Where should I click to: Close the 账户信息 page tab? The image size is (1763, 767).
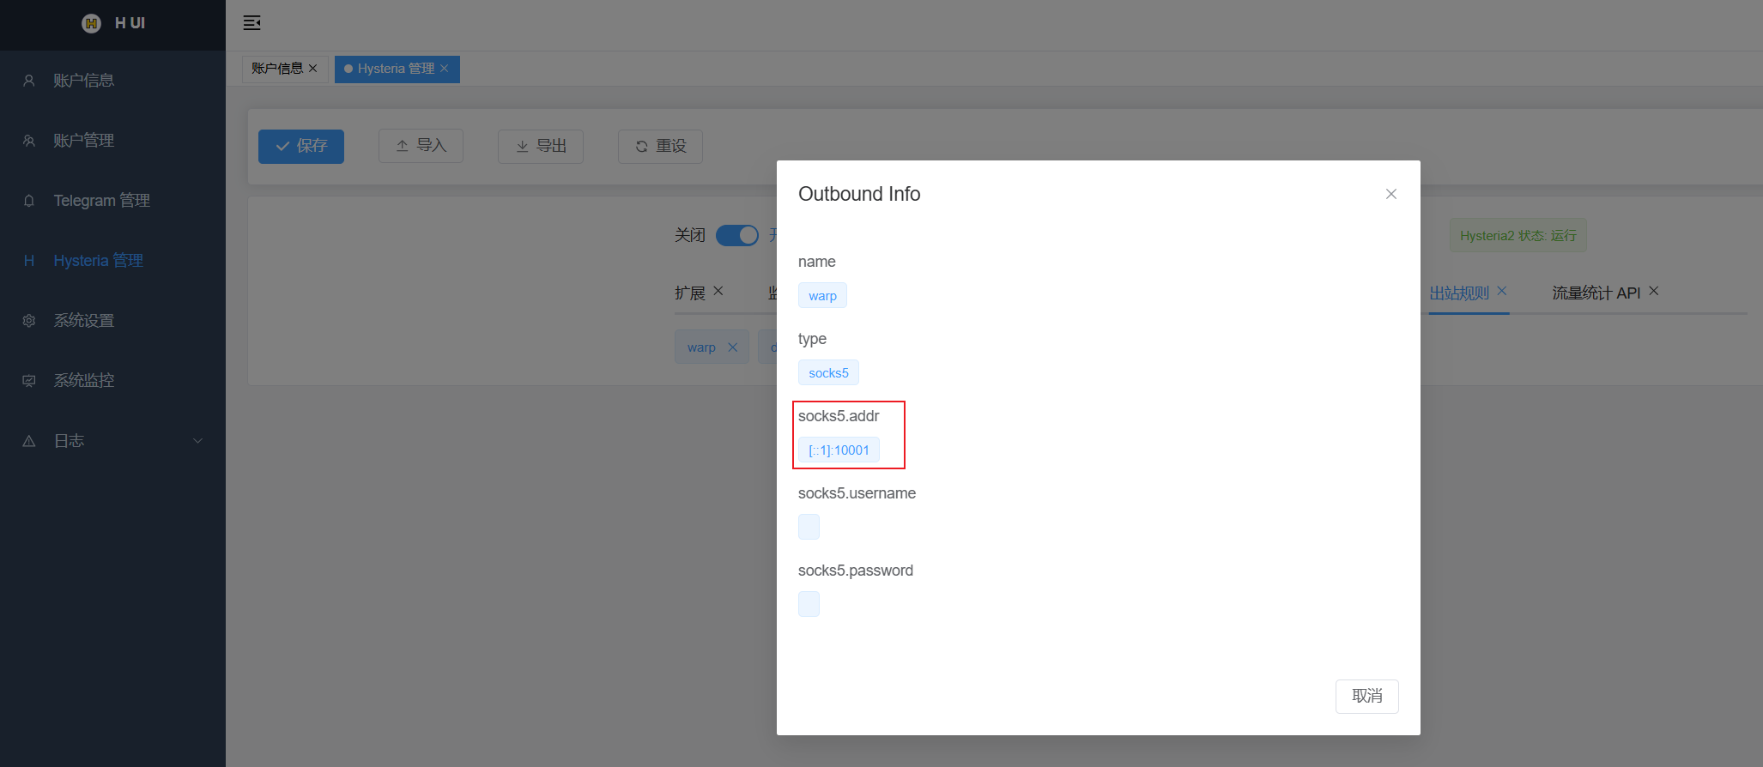pyautogui.click(x=313, y=69)
